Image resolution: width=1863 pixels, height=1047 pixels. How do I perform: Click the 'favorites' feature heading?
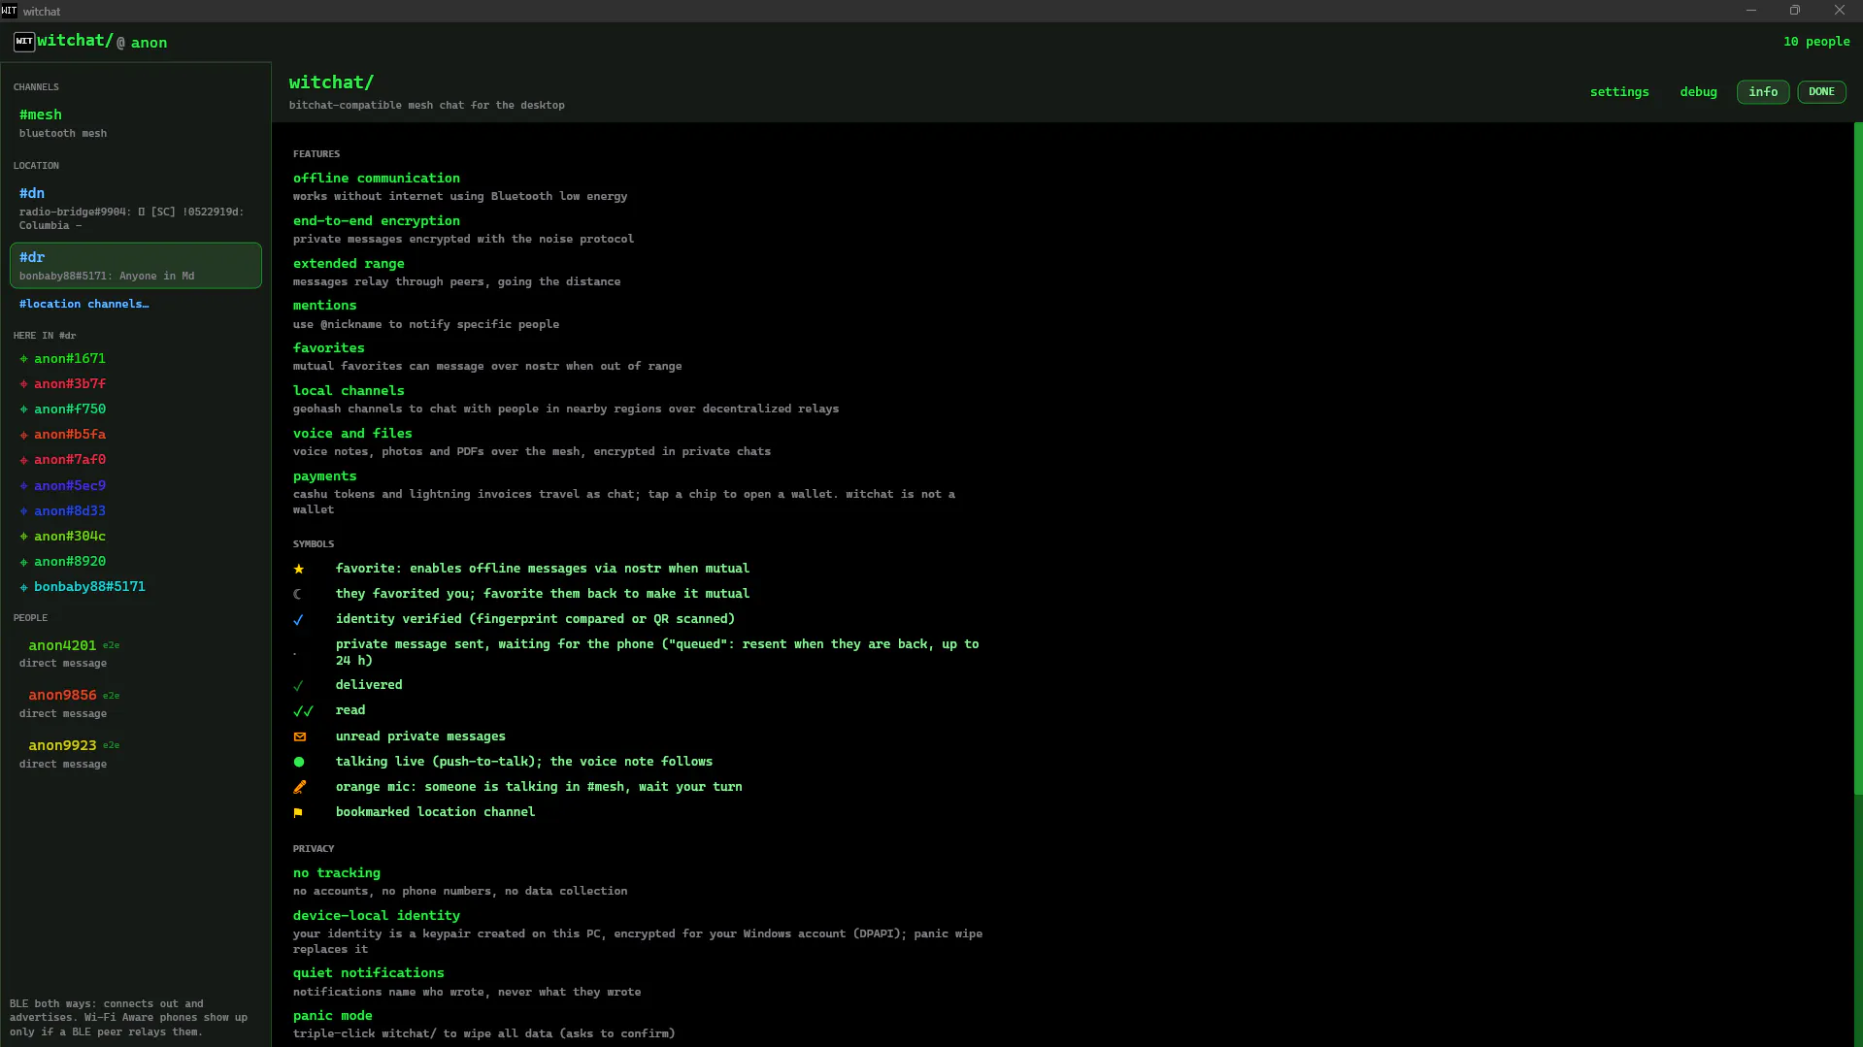click(x=329, y=348)
